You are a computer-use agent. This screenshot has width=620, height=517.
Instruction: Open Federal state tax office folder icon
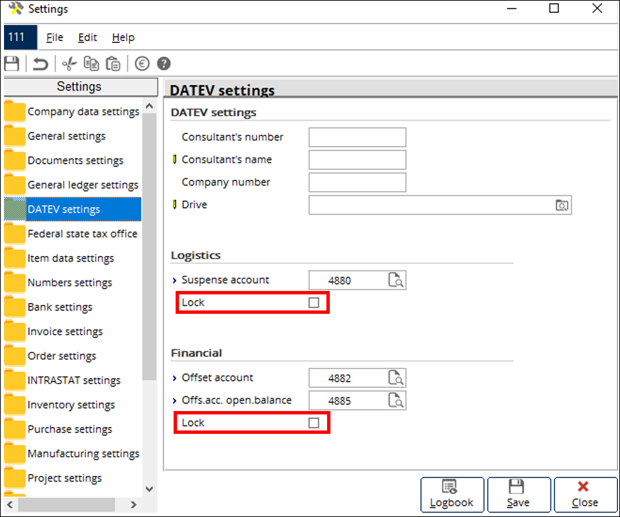point(15,233)
